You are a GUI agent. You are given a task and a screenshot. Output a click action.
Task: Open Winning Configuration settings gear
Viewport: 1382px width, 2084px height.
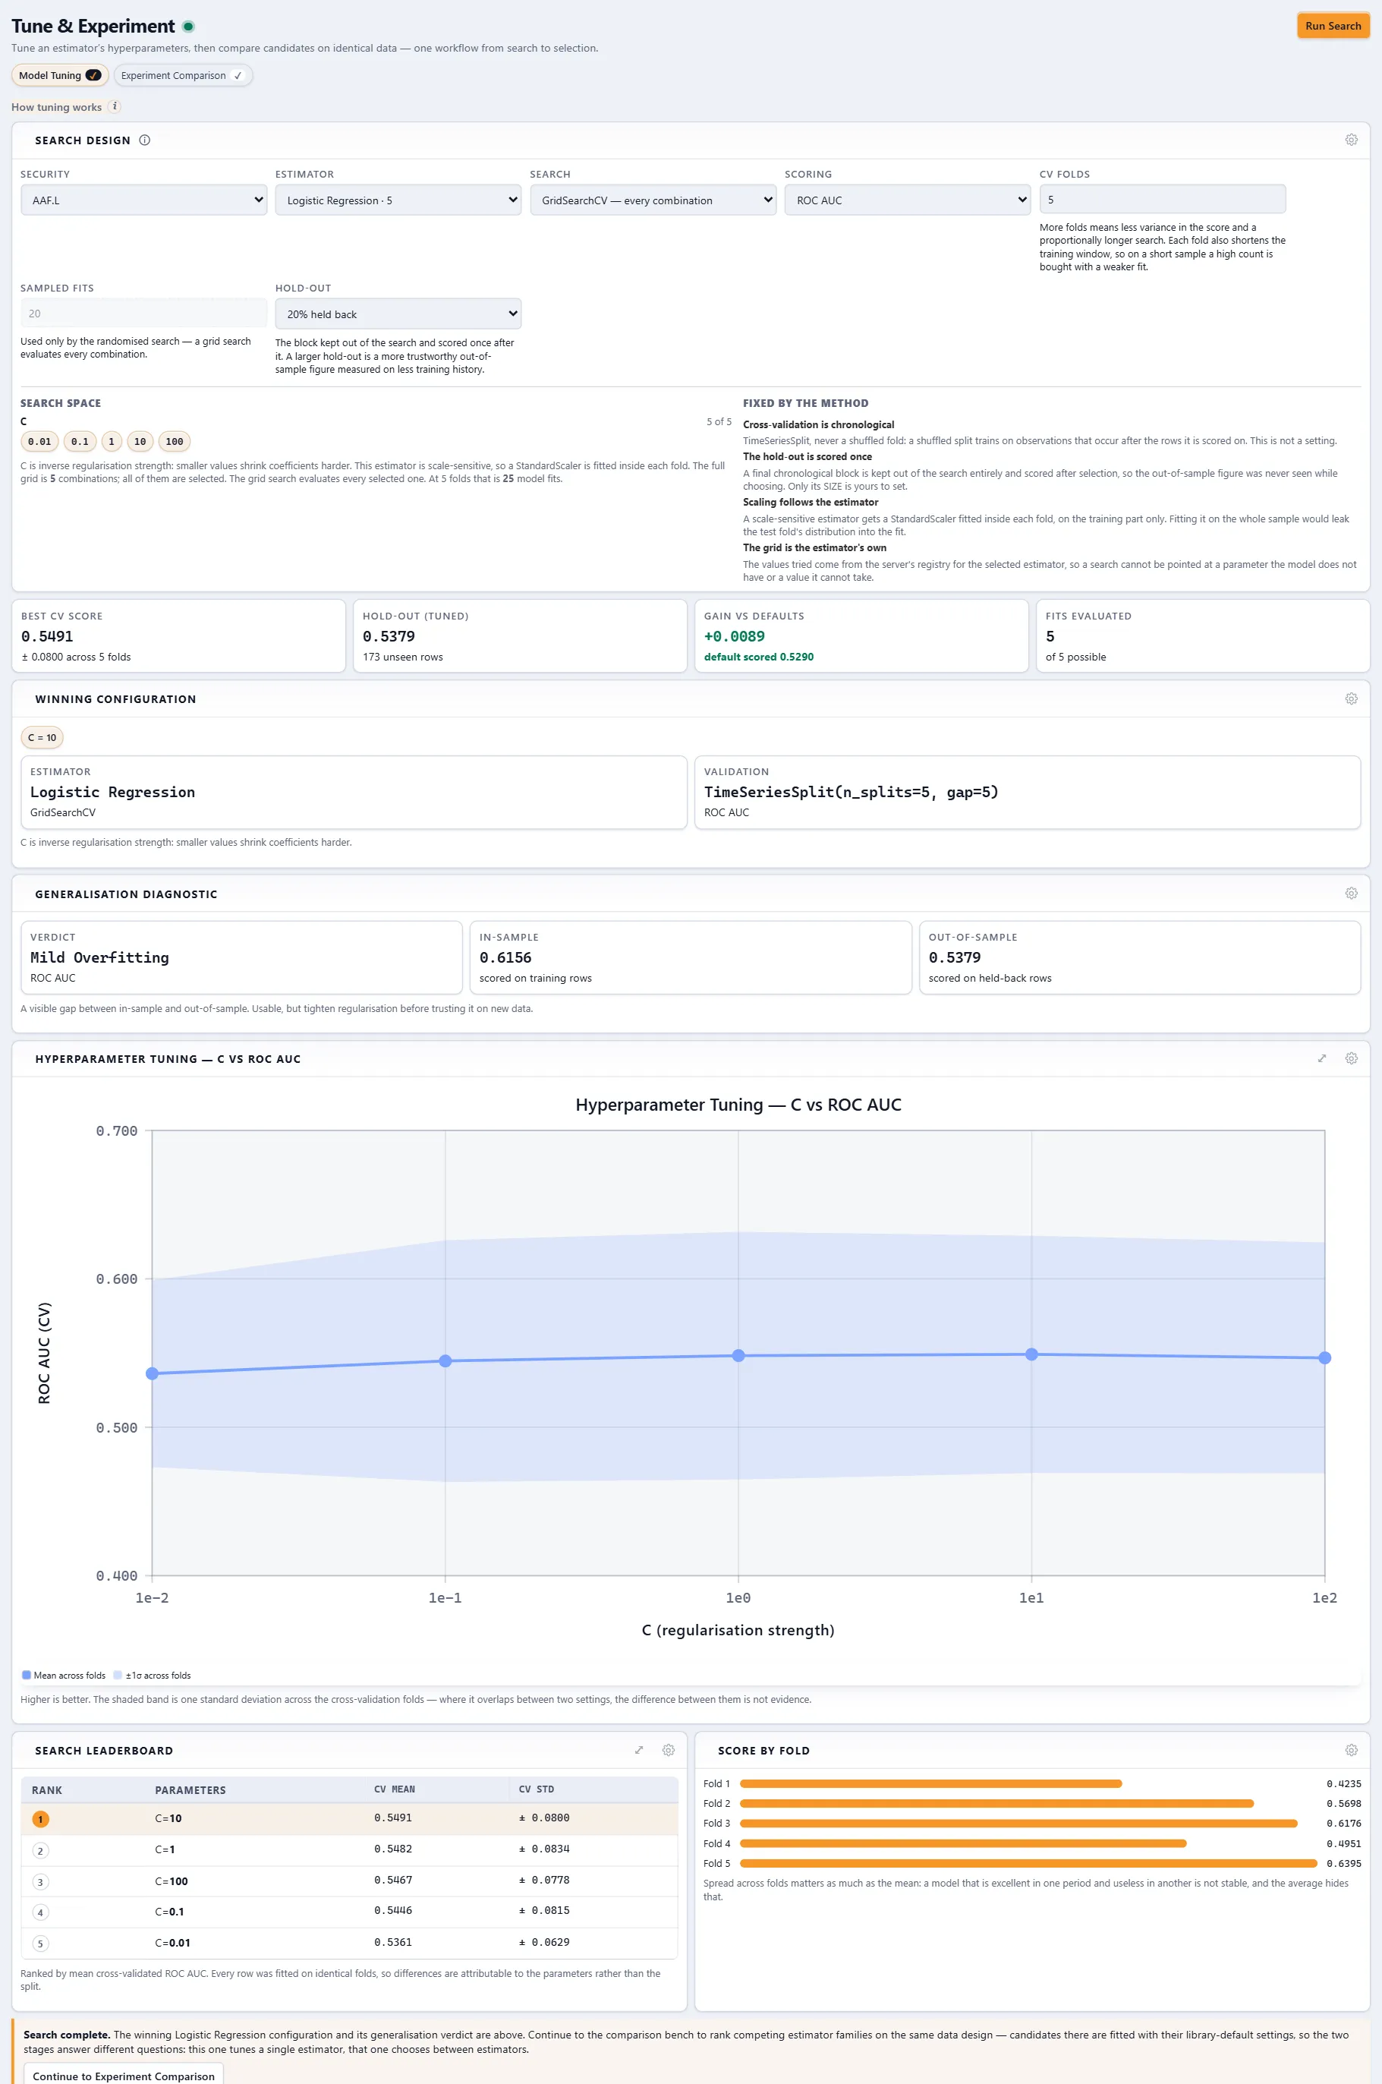(1350, 699)
